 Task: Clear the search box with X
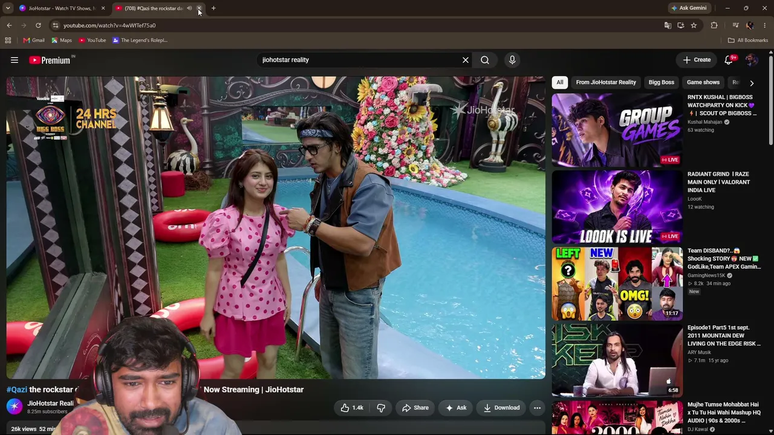point(466,60)
